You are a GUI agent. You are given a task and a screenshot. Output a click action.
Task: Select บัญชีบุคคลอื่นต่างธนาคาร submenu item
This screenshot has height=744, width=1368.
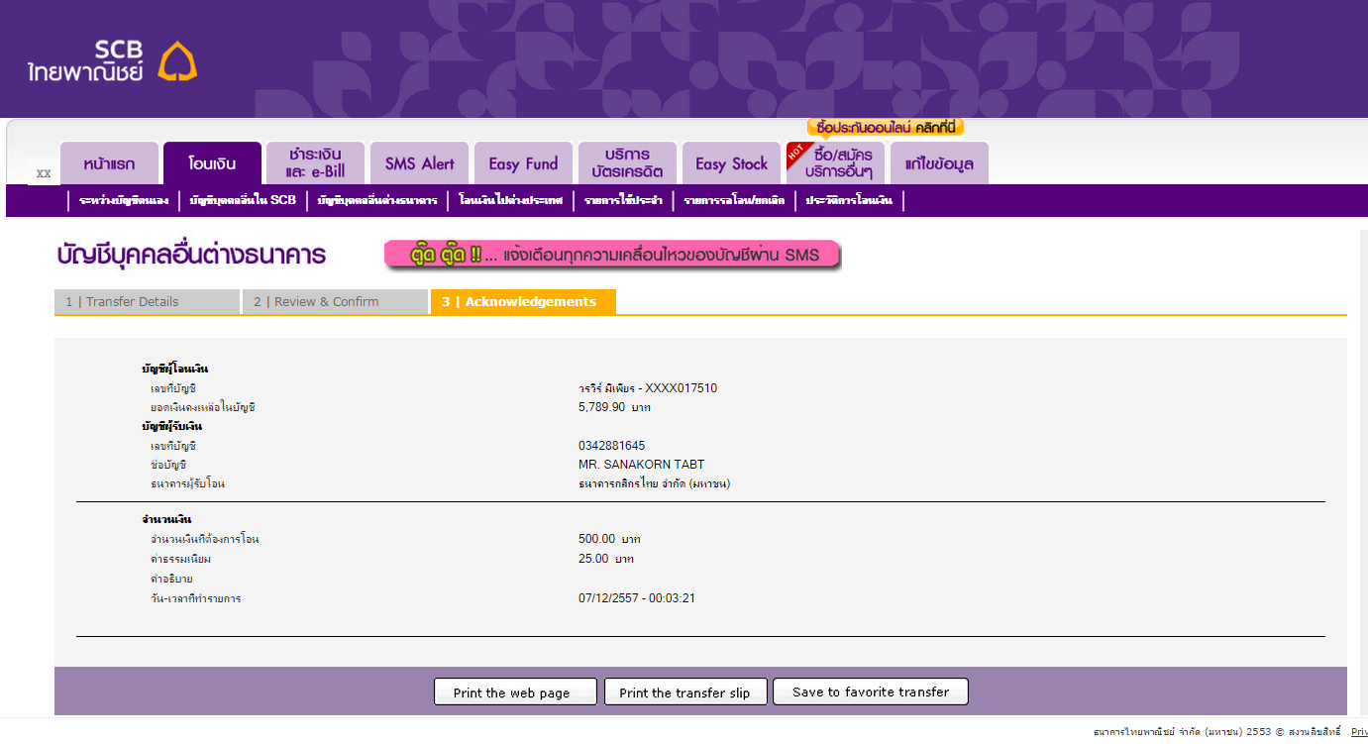click(x=377, y=201)
